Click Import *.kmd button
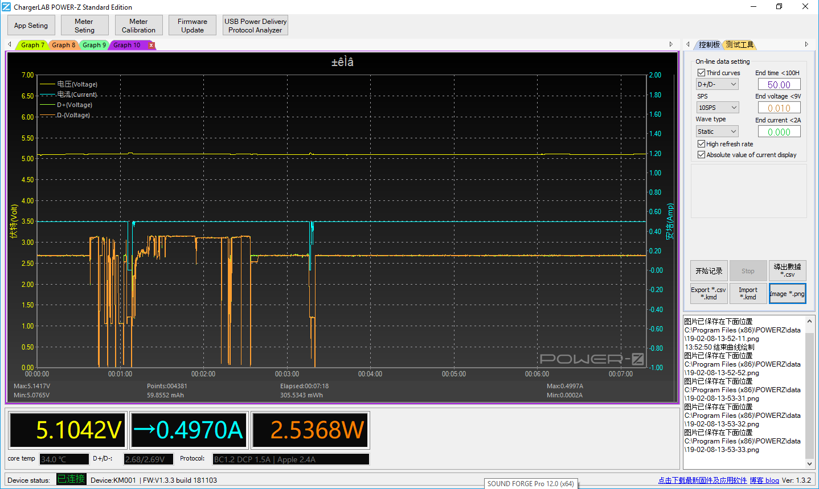The image size is (819, 489). click(x=748, y=294)
